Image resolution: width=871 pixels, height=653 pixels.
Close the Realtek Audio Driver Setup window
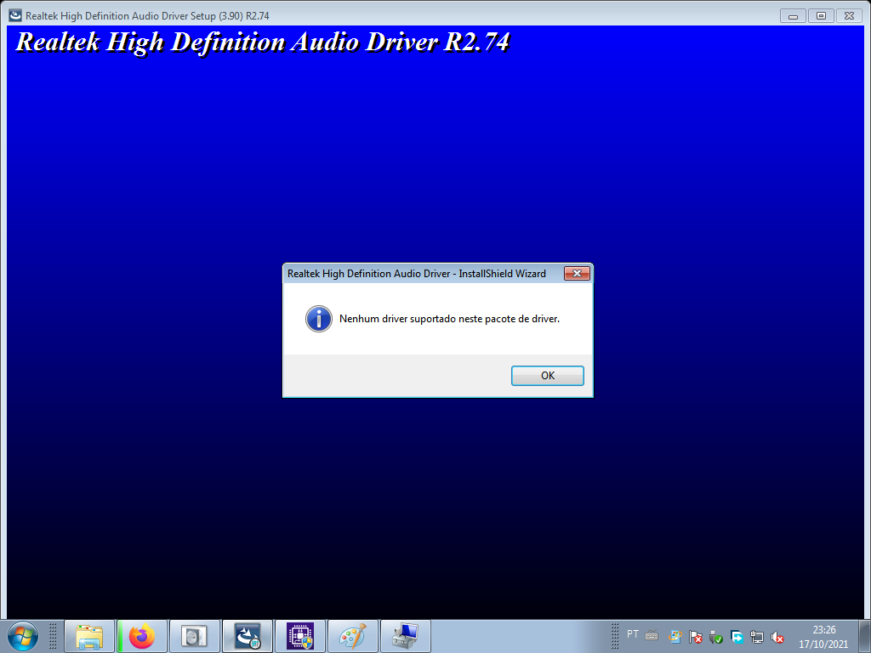click(x=850, y=16)
